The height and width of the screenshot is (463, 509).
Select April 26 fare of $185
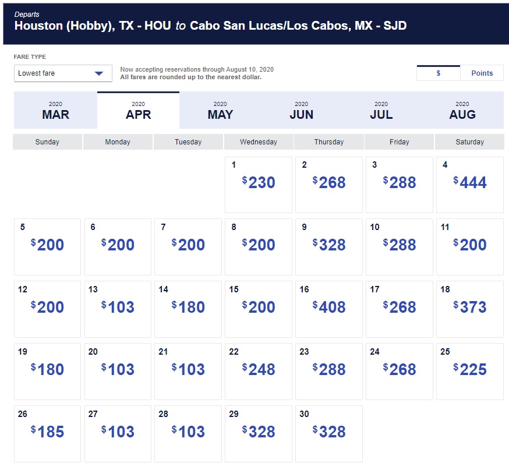(47, 433)
